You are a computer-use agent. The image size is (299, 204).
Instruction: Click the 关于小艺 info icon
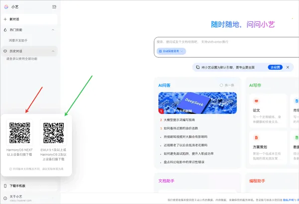(x=5, y=198)
